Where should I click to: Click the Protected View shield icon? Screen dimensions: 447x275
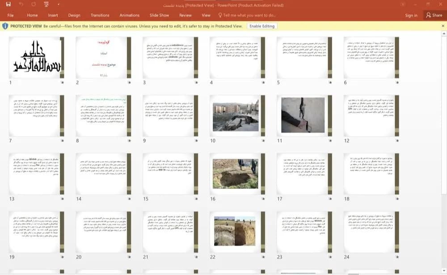tap(5, 26)
